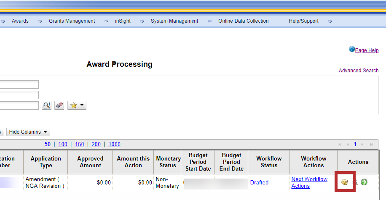The height and width of the screenshot is (200, 386).
Task: Go to the next results page arrow
Action: click(362, 145)
